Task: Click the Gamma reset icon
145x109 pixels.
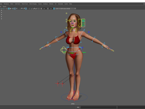Action: 48,8
